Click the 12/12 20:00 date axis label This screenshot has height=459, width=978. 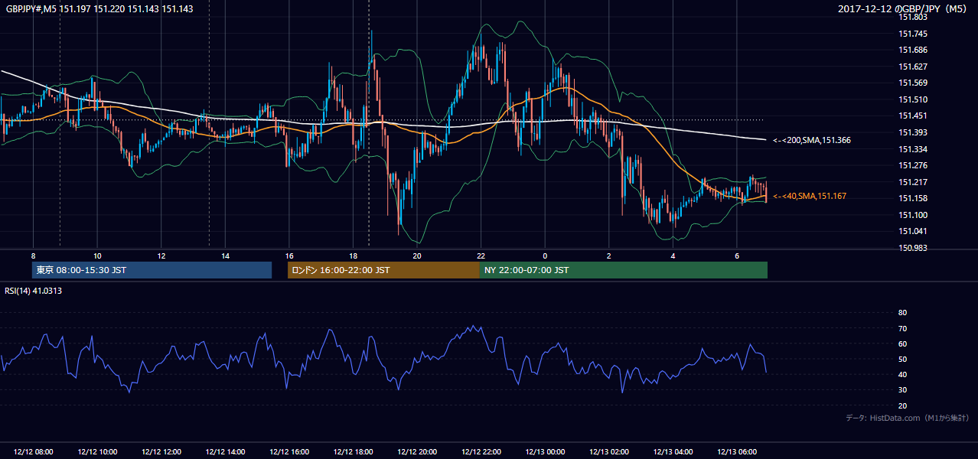417,452
